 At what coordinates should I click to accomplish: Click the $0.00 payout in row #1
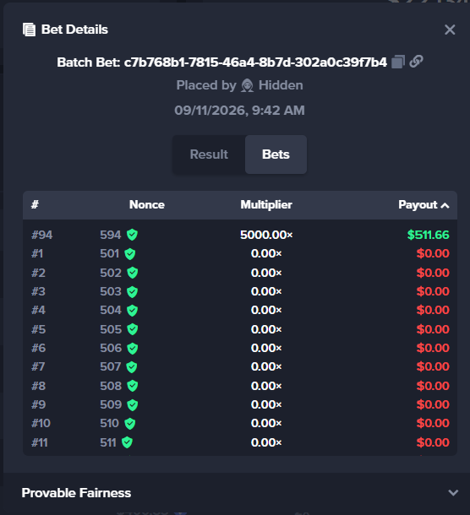pos(433,253)
